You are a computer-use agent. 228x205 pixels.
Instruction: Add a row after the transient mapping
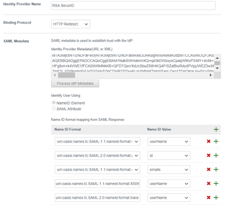coord(216,198)
